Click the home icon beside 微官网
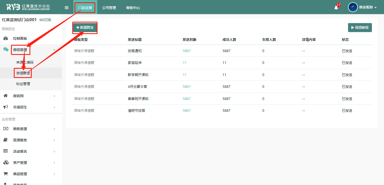 pyautogui.click(x=5, y=96)
